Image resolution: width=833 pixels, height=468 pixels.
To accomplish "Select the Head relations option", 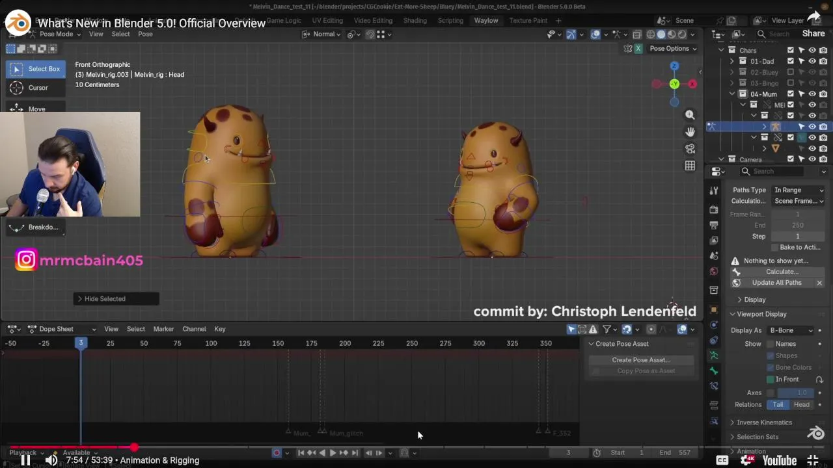I will [802, 404].
